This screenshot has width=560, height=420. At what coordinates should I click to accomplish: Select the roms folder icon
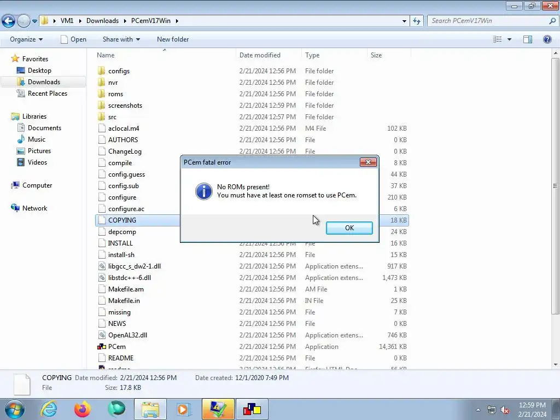pos(102,94)
